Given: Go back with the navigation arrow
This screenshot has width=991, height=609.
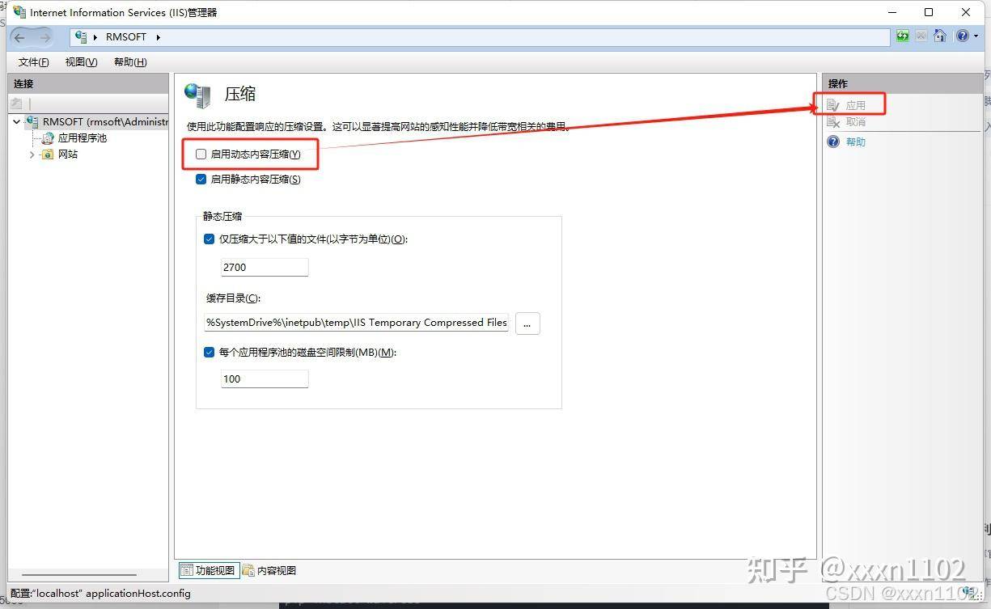Looking at the screenshot, I should coord(20,37).
